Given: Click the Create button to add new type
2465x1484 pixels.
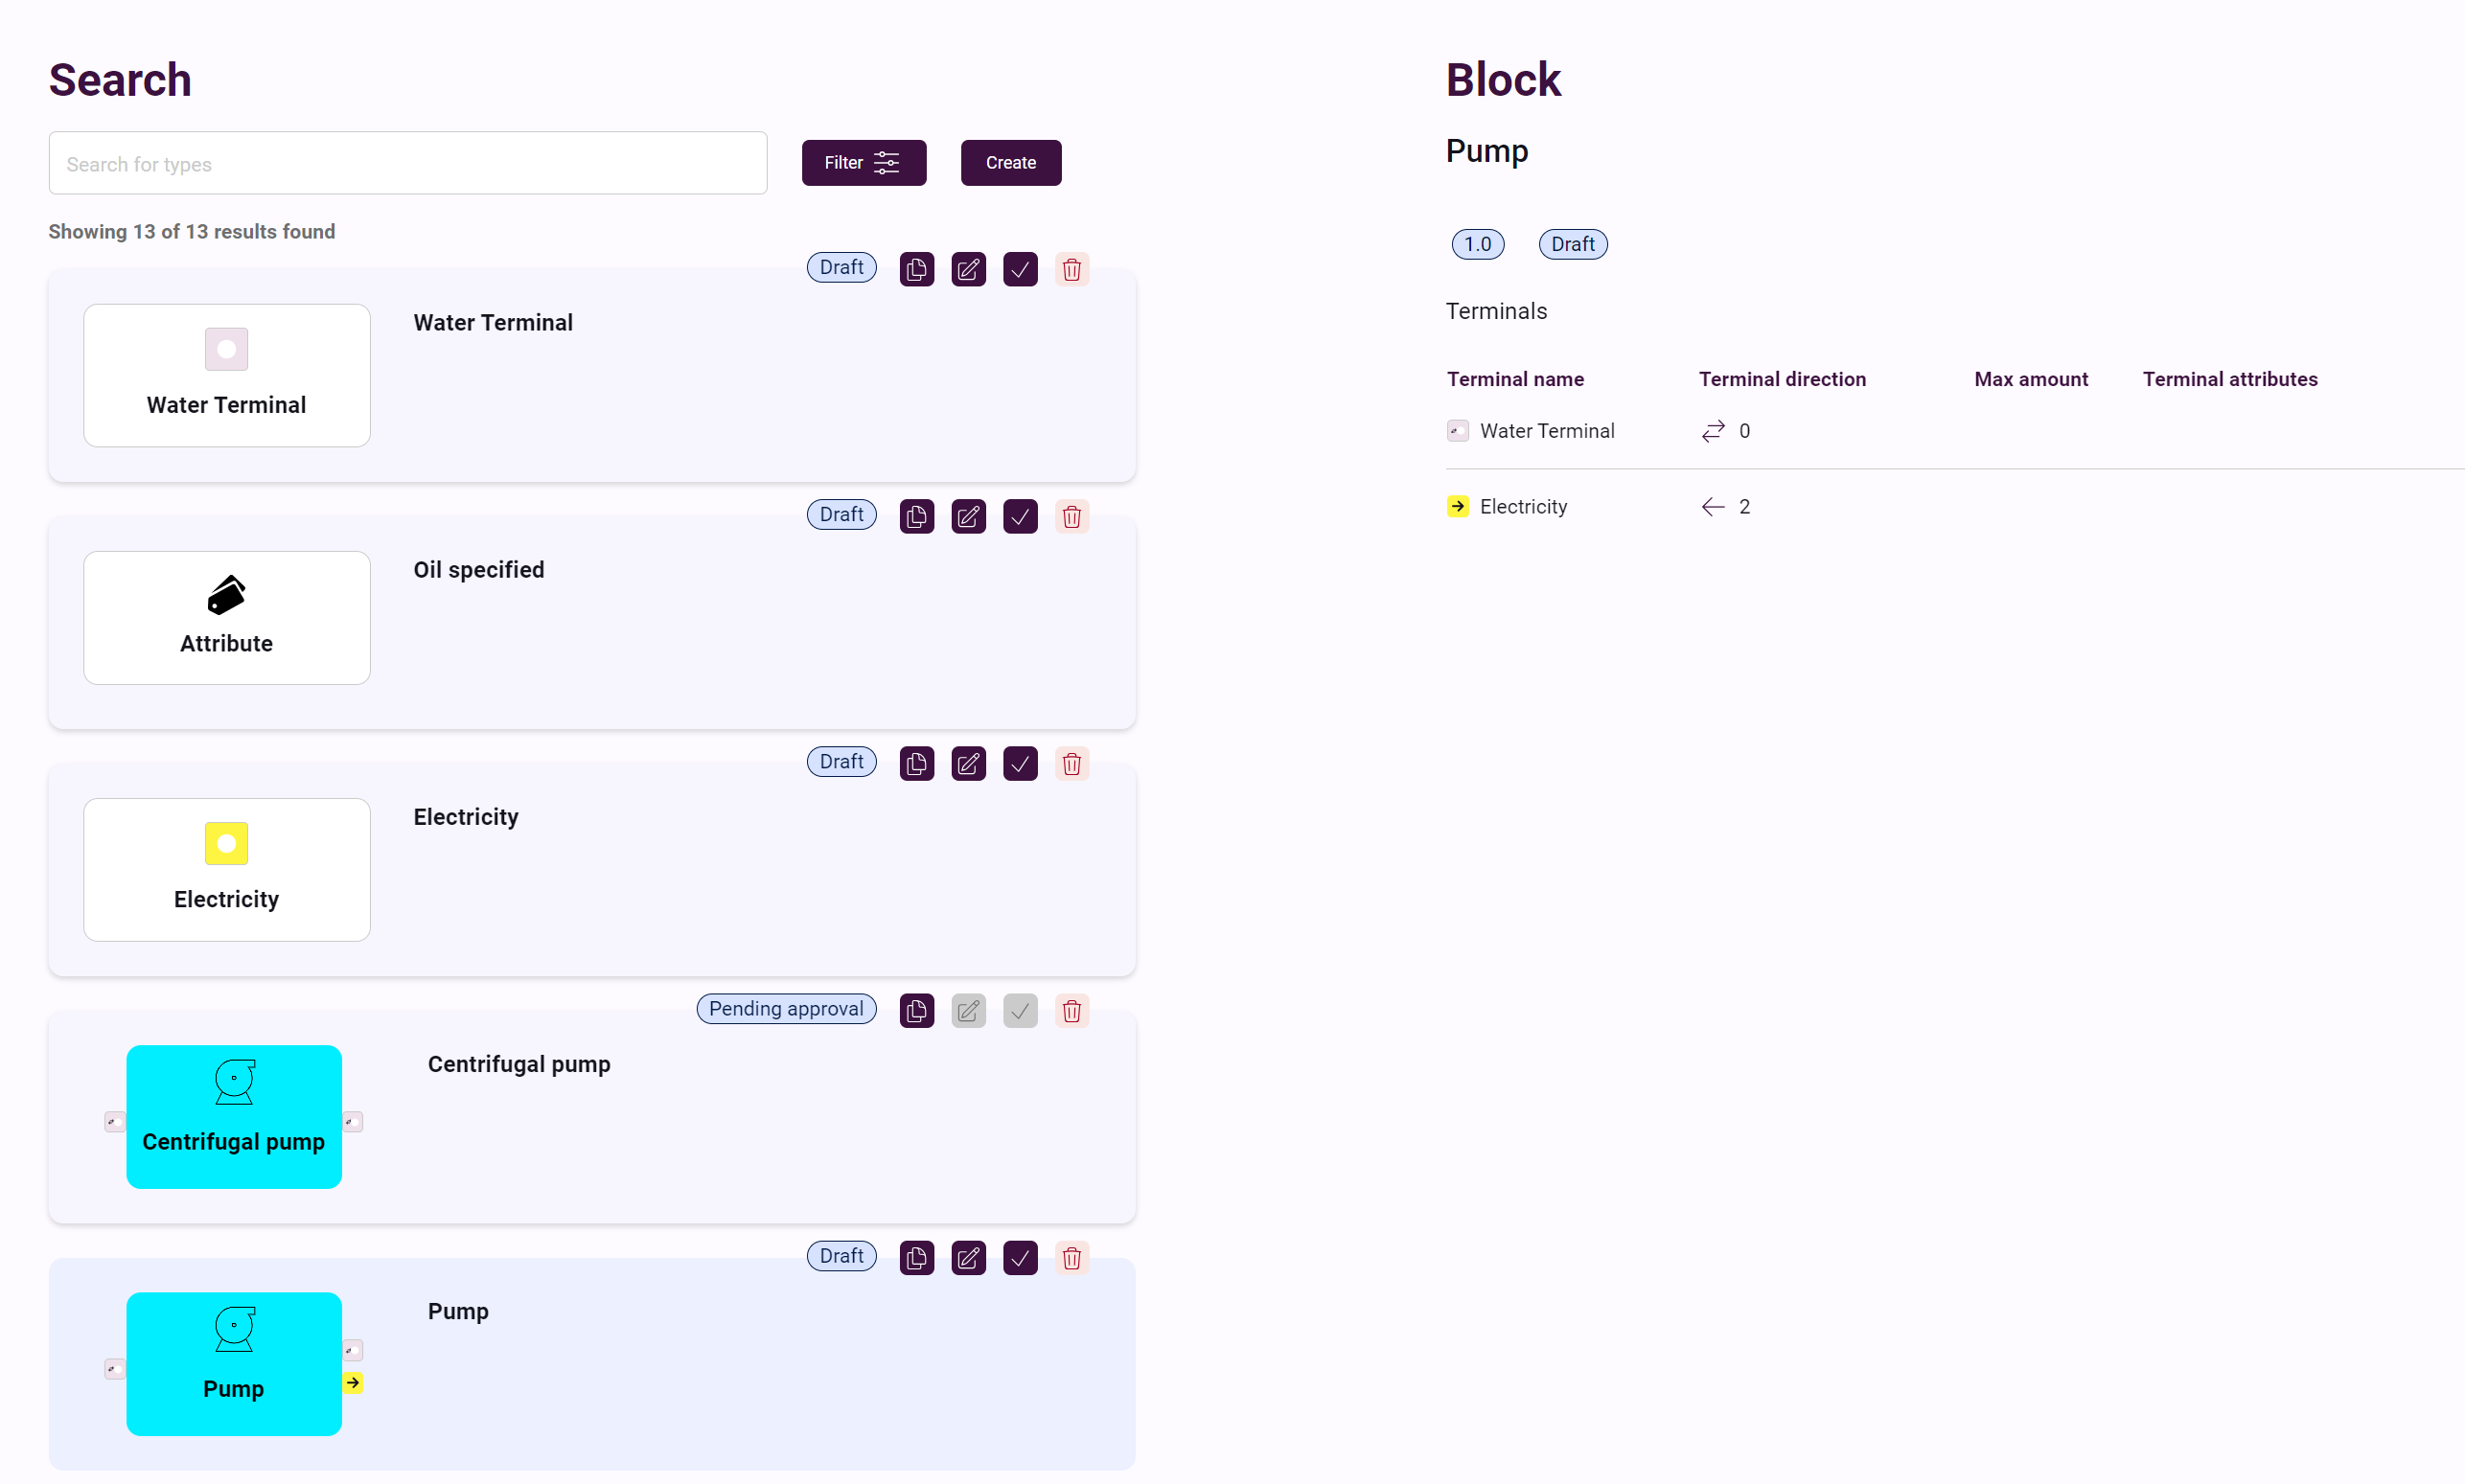Looking at the screenshot, I should pos(1011,162).
